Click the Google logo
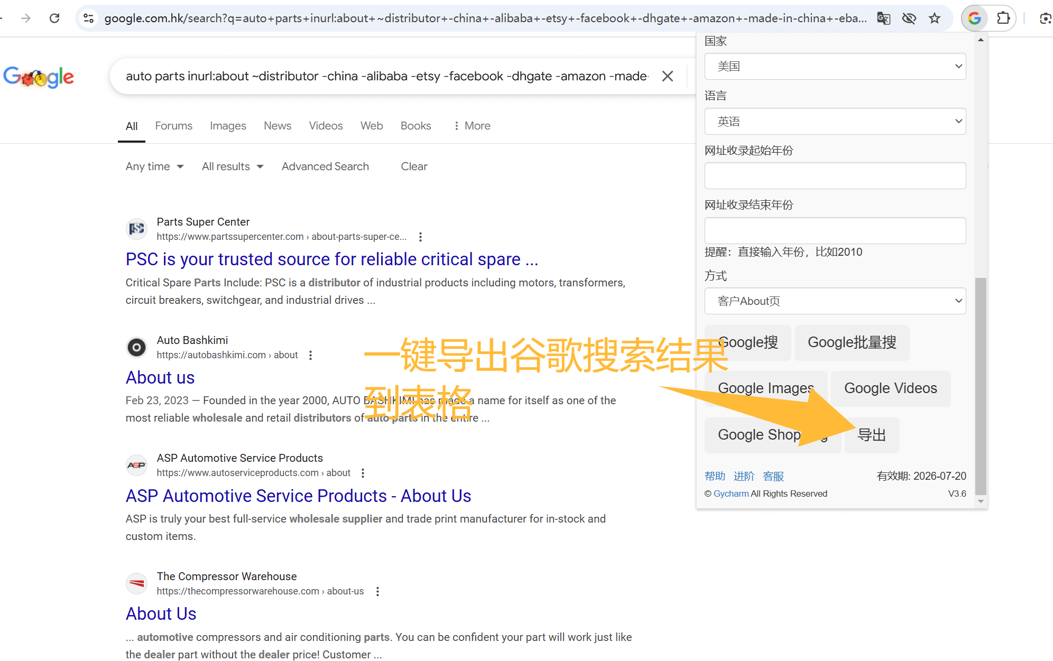The height and width of the screenshot is (661, 1053). [39, 77]
